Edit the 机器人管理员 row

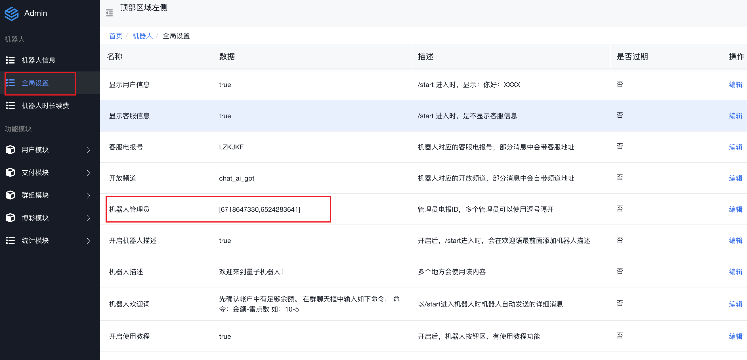[735, 209]
